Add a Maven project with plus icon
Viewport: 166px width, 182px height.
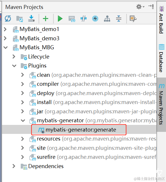click(46, 19)
